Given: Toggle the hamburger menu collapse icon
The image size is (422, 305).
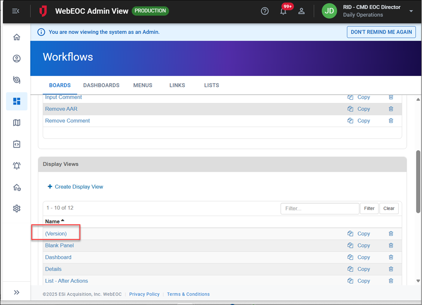Looking at the screenshot, I should pos(16,11).
